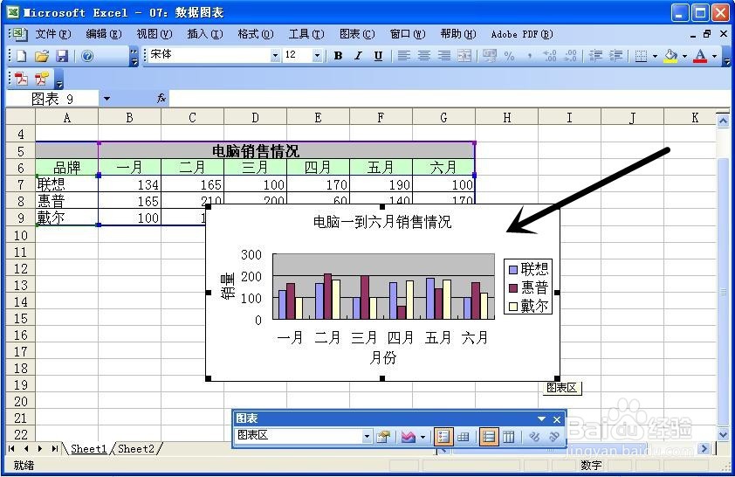Set series by row
The image size is (735, 477).
489,437
